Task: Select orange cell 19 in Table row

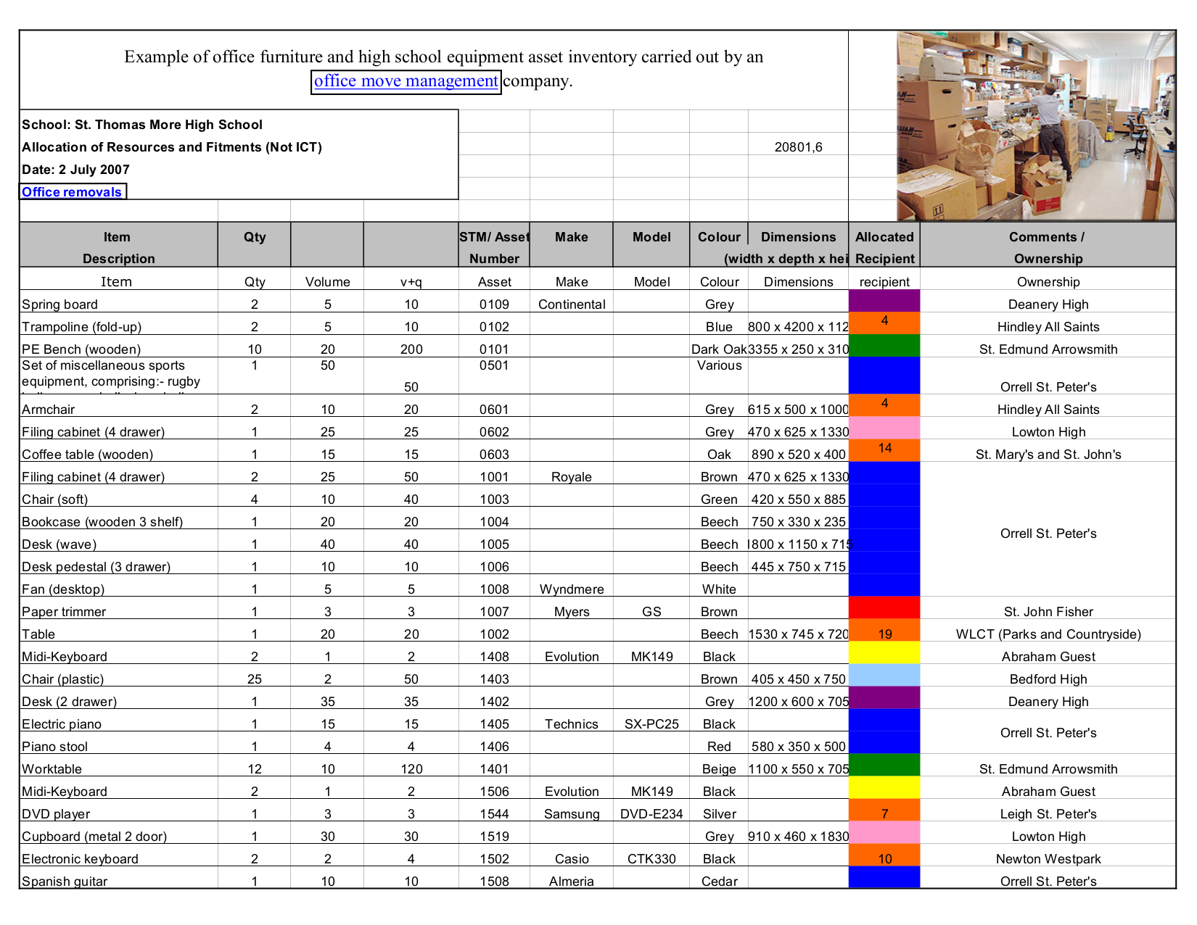Action: click(884, 631)
